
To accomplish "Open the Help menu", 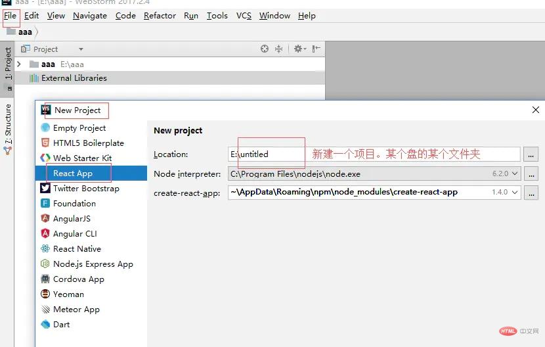I will click(x=307, y=16).
